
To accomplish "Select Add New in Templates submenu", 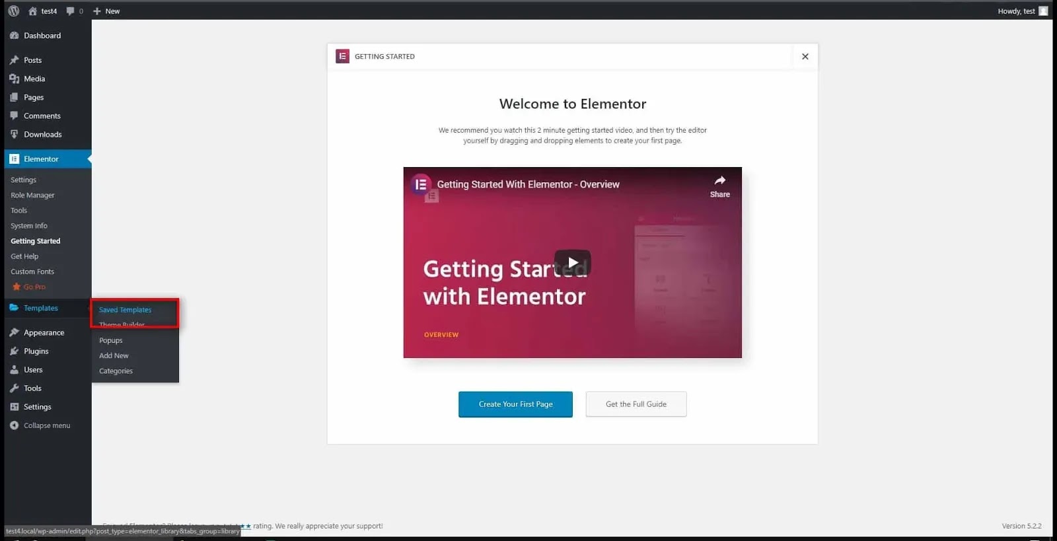I will (114, 355).
